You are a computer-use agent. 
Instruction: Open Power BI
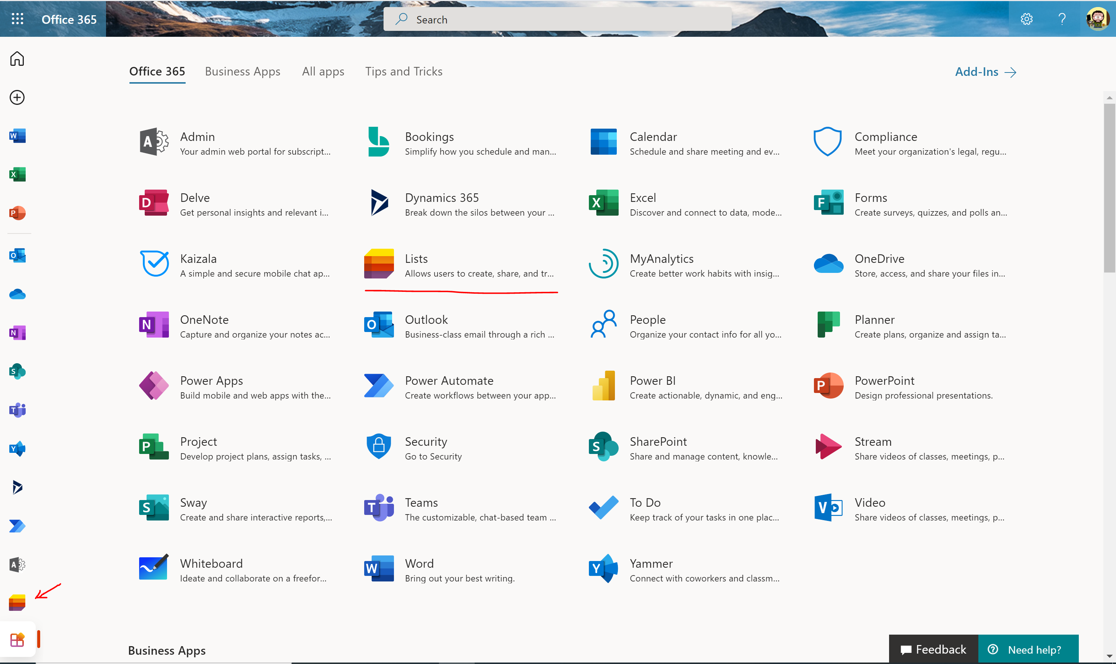(x=652, y=380)
